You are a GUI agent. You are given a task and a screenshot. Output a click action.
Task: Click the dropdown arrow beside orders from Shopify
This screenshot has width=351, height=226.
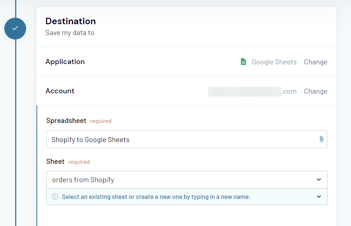point(318,179)
